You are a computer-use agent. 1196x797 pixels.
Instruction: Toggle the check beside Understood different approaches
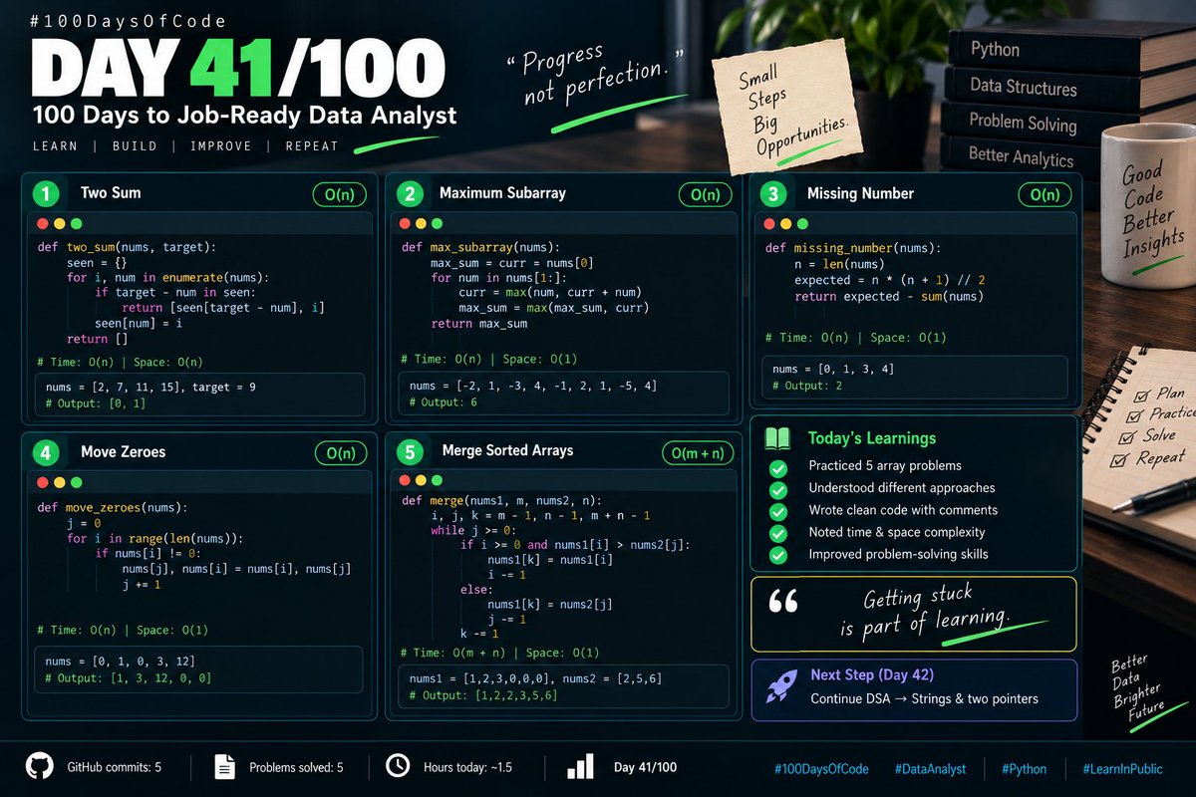(x=778, y=489)
